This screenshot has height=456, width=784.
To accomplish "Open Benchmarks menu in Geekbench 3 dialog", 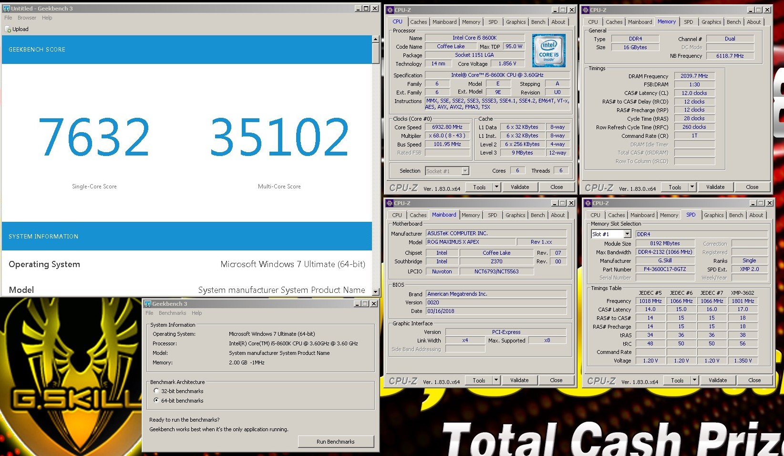I will point(172,313).
